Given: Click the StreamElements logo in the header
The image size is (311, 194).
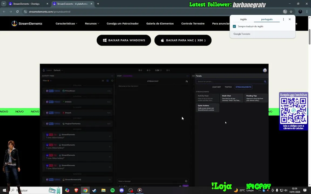Looking at the screenshot, I should coord(27,23).
